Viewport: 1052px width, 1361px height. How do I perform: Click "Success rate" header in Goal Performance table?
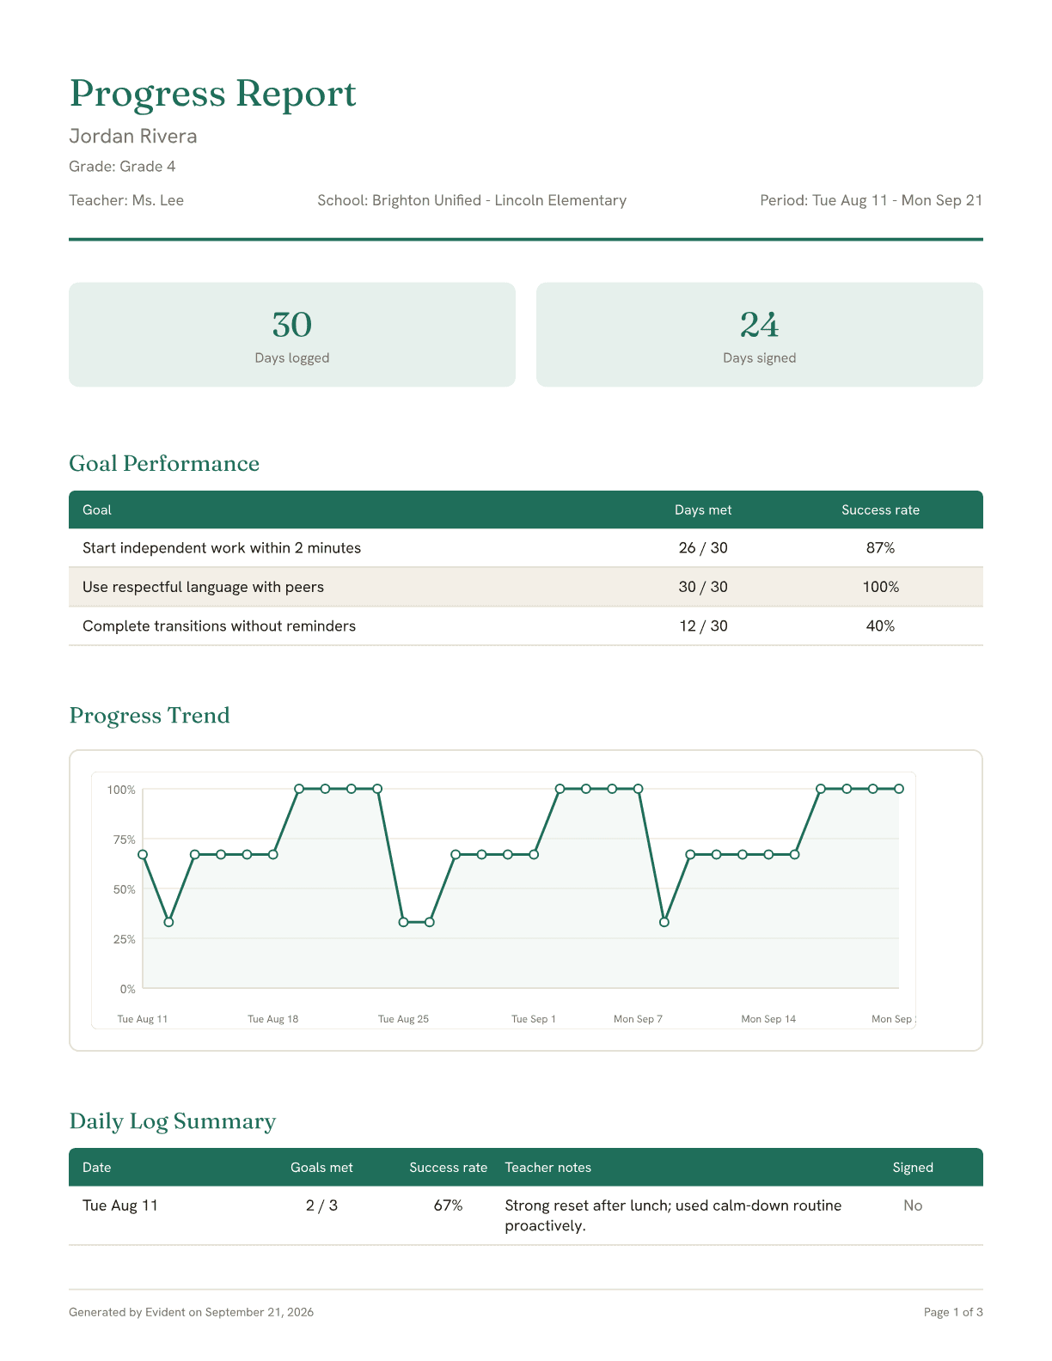tap(881, 510)
